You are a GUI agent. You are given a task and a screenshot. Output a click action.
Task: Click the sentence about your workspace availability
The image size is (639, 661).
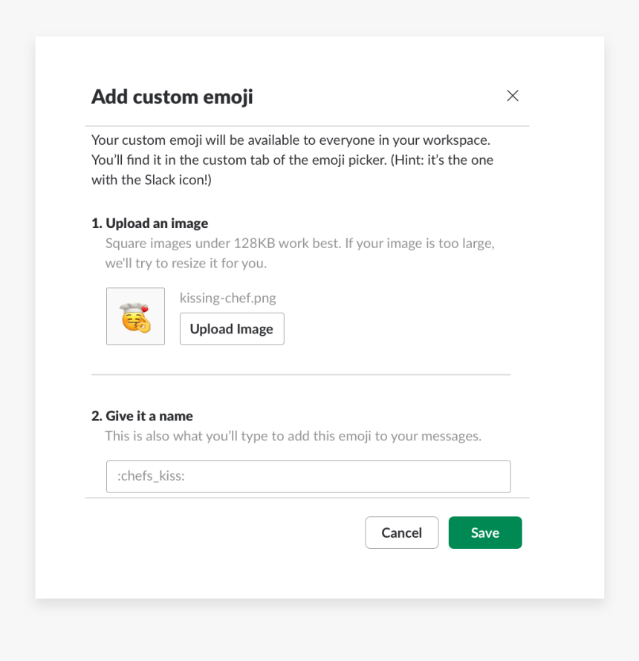click(x=291, y=140)
